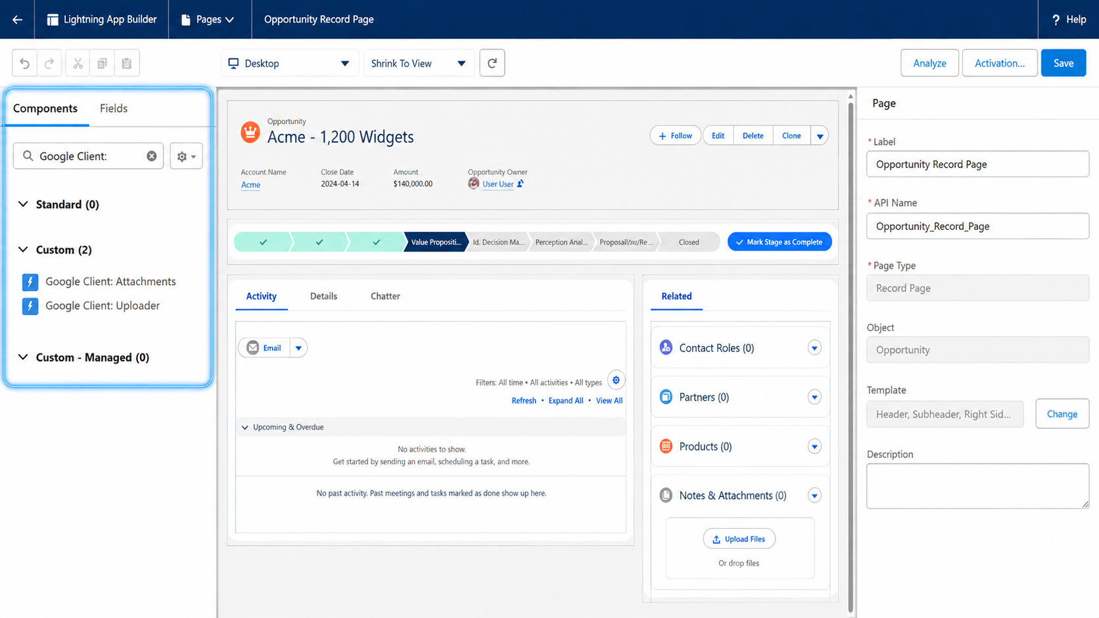Click the change owner icon
The height and width of the screenshot is (618, 1099).
[520, 184]
